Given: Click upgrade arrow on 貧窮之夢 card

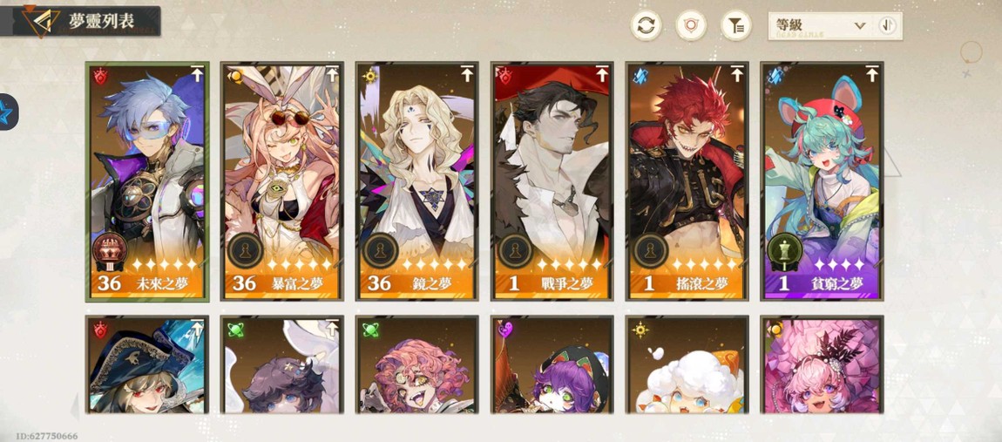Looking at the screenshot, I should point(871,73).
